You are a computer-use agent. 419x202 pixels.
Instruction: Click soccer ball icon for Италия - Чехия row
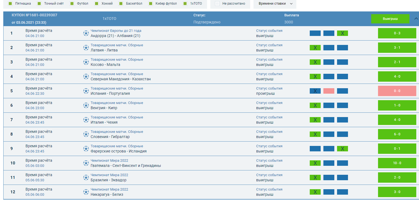(x=86, y=120)
